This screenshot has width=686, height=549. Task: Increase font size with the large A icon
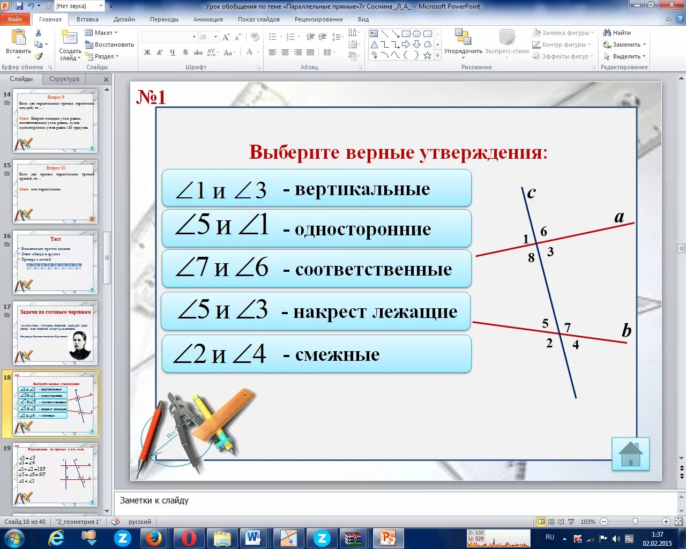(226, 37)
